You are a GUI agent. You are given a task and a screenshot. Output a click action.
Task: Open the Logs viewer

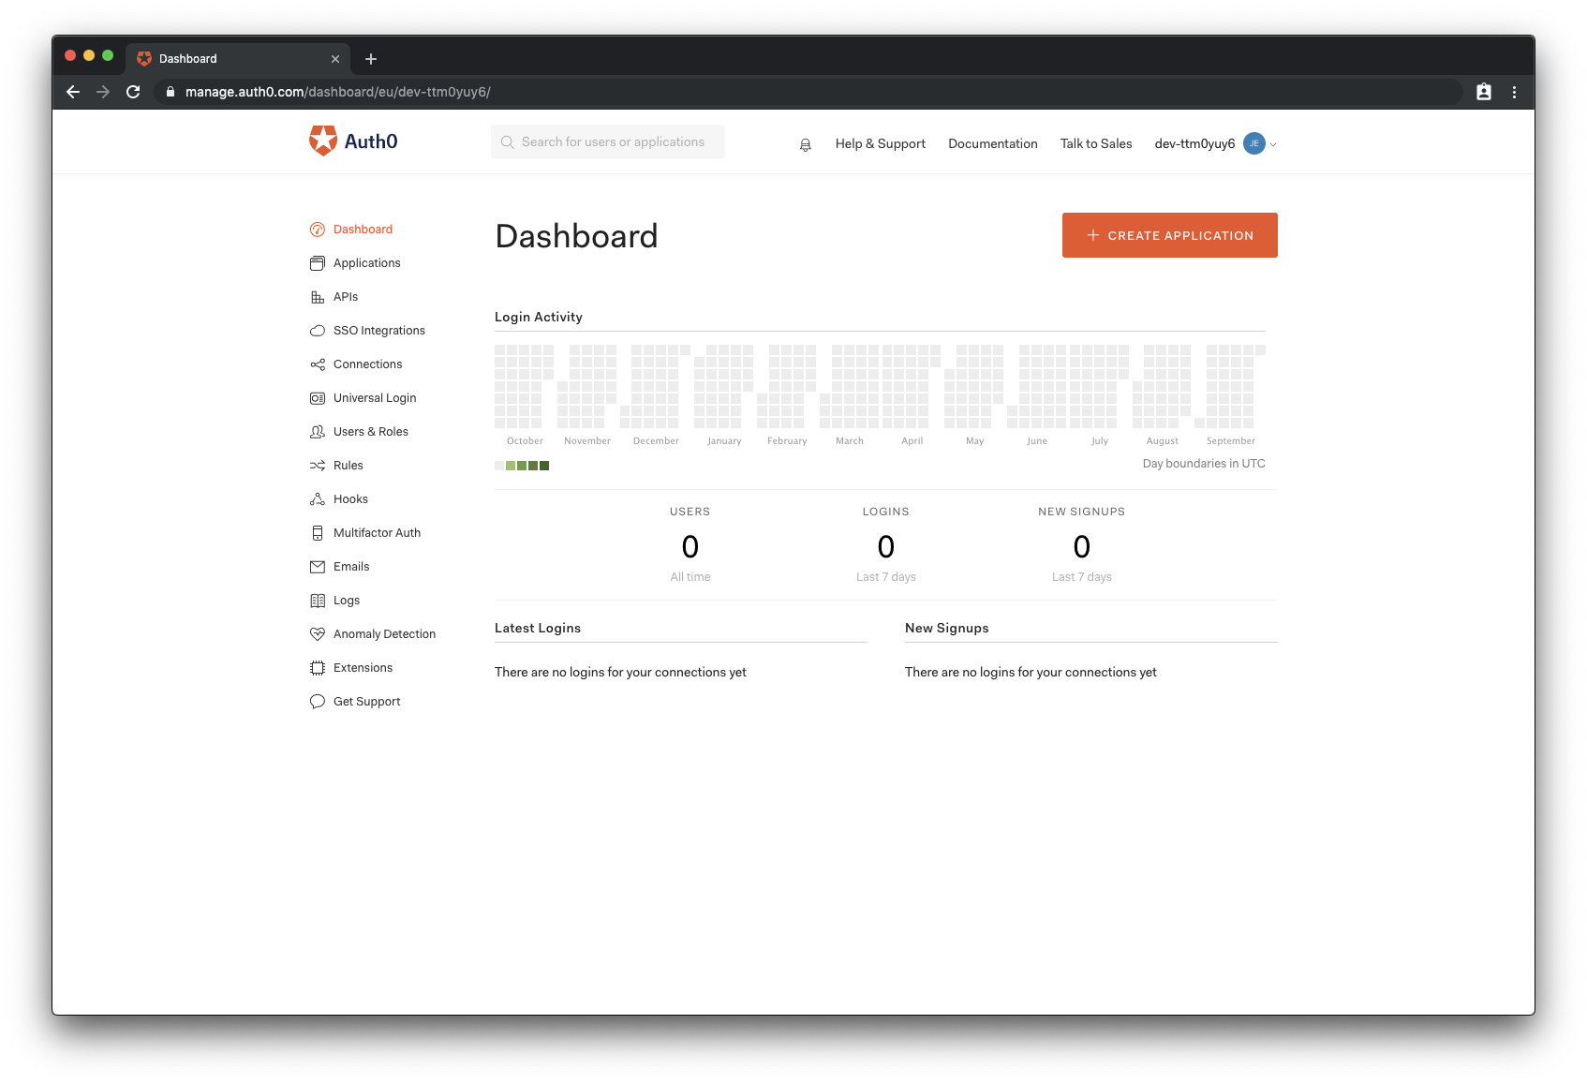coord(346,600)
